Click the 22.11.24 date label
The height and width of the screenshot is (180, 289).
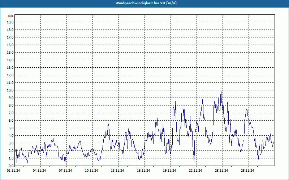click(x=195, y=171)
